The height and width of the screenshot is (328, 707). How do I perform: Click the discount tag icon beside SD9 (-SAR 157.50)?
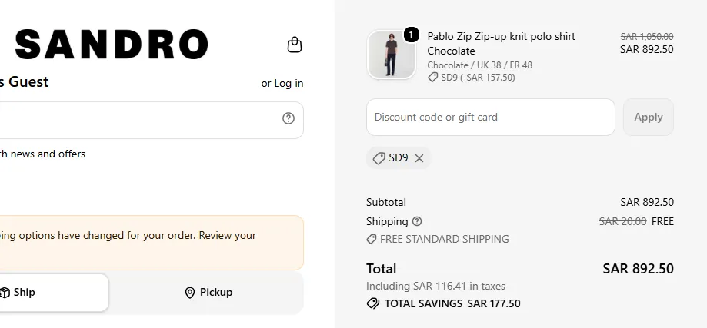[x=432, y=78]
